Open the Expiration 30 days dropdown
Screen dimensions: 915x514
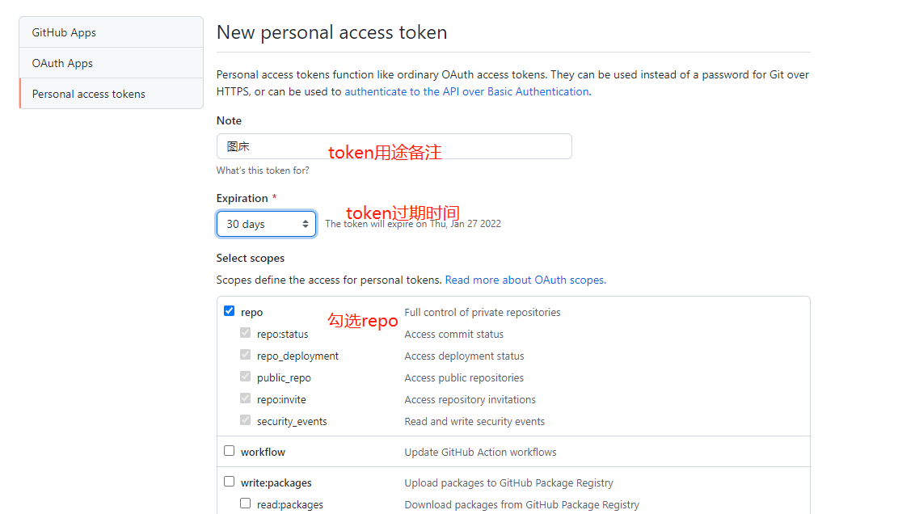(266, 224)
